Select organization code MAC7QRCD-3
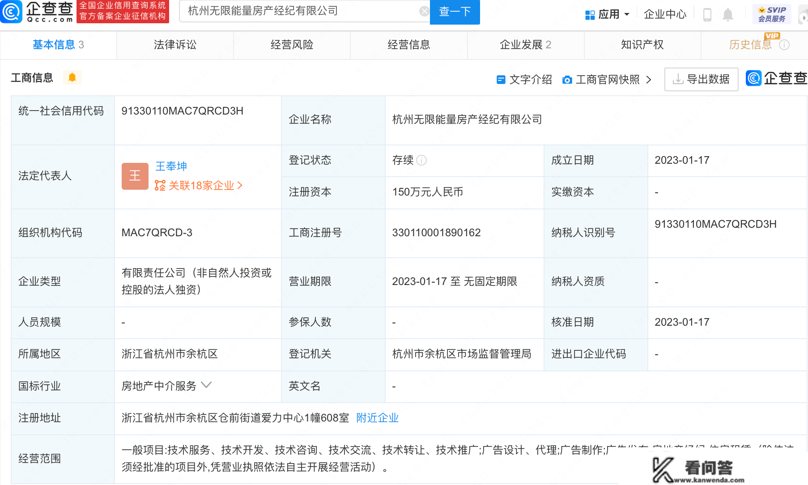Viewport: 808px width, 485px height. click(157, 233)
